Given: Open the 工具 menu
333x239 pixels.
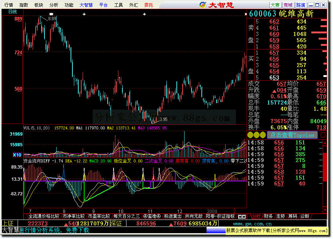Looking at the screenshot, I should pyautogui.click(x=118, y=5).
